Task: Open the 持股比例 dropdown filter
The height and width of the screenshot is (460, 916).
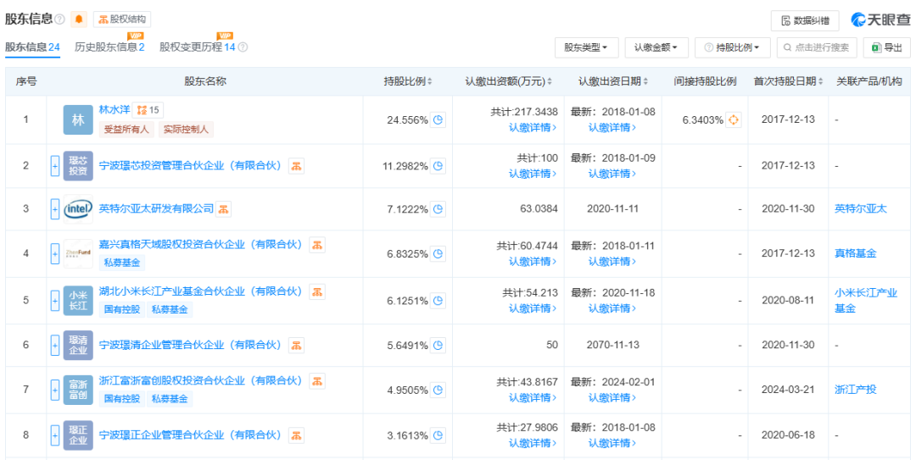Action: tap(732, 47)
